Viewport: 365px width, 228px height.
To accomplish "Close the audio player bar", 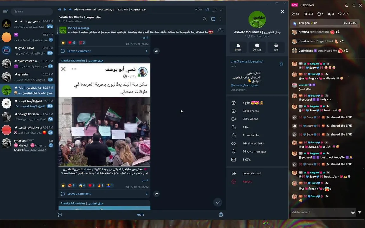I will tap(221, 9).
